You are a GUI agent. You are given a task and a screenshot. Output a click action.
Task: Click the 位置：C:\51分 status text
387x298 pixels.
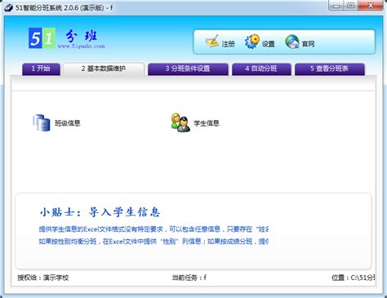point(354,278)
